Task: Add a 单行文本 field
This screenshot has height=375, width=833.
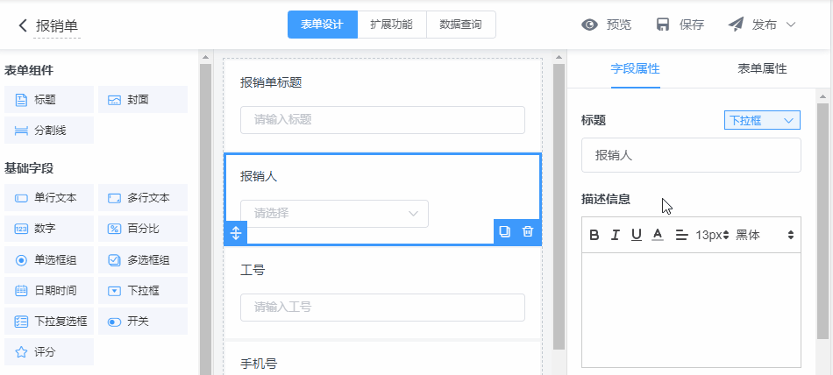Action: 49,198
